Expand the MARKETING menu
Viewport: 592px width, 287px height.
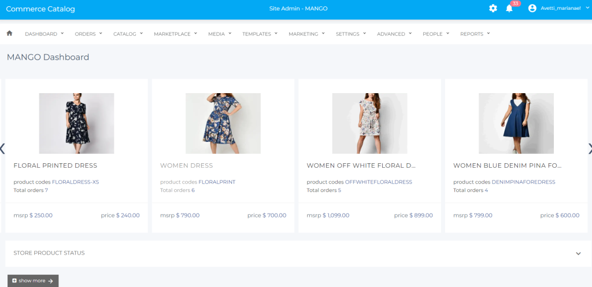(306, 34)
